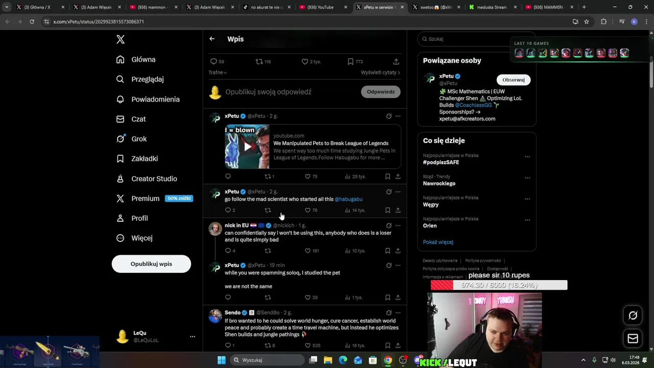Open Google Chrome from the taskbar
Viewport: 654px width, 368px height.
(x=388, y=360)
